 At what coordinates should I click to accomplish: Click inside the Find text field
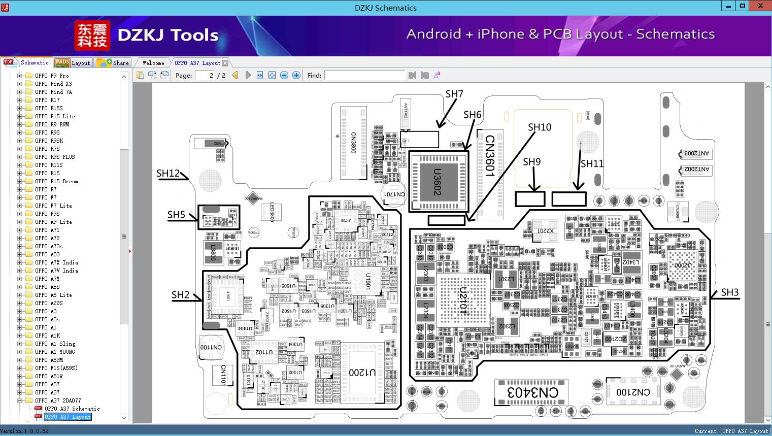[365, 75]
